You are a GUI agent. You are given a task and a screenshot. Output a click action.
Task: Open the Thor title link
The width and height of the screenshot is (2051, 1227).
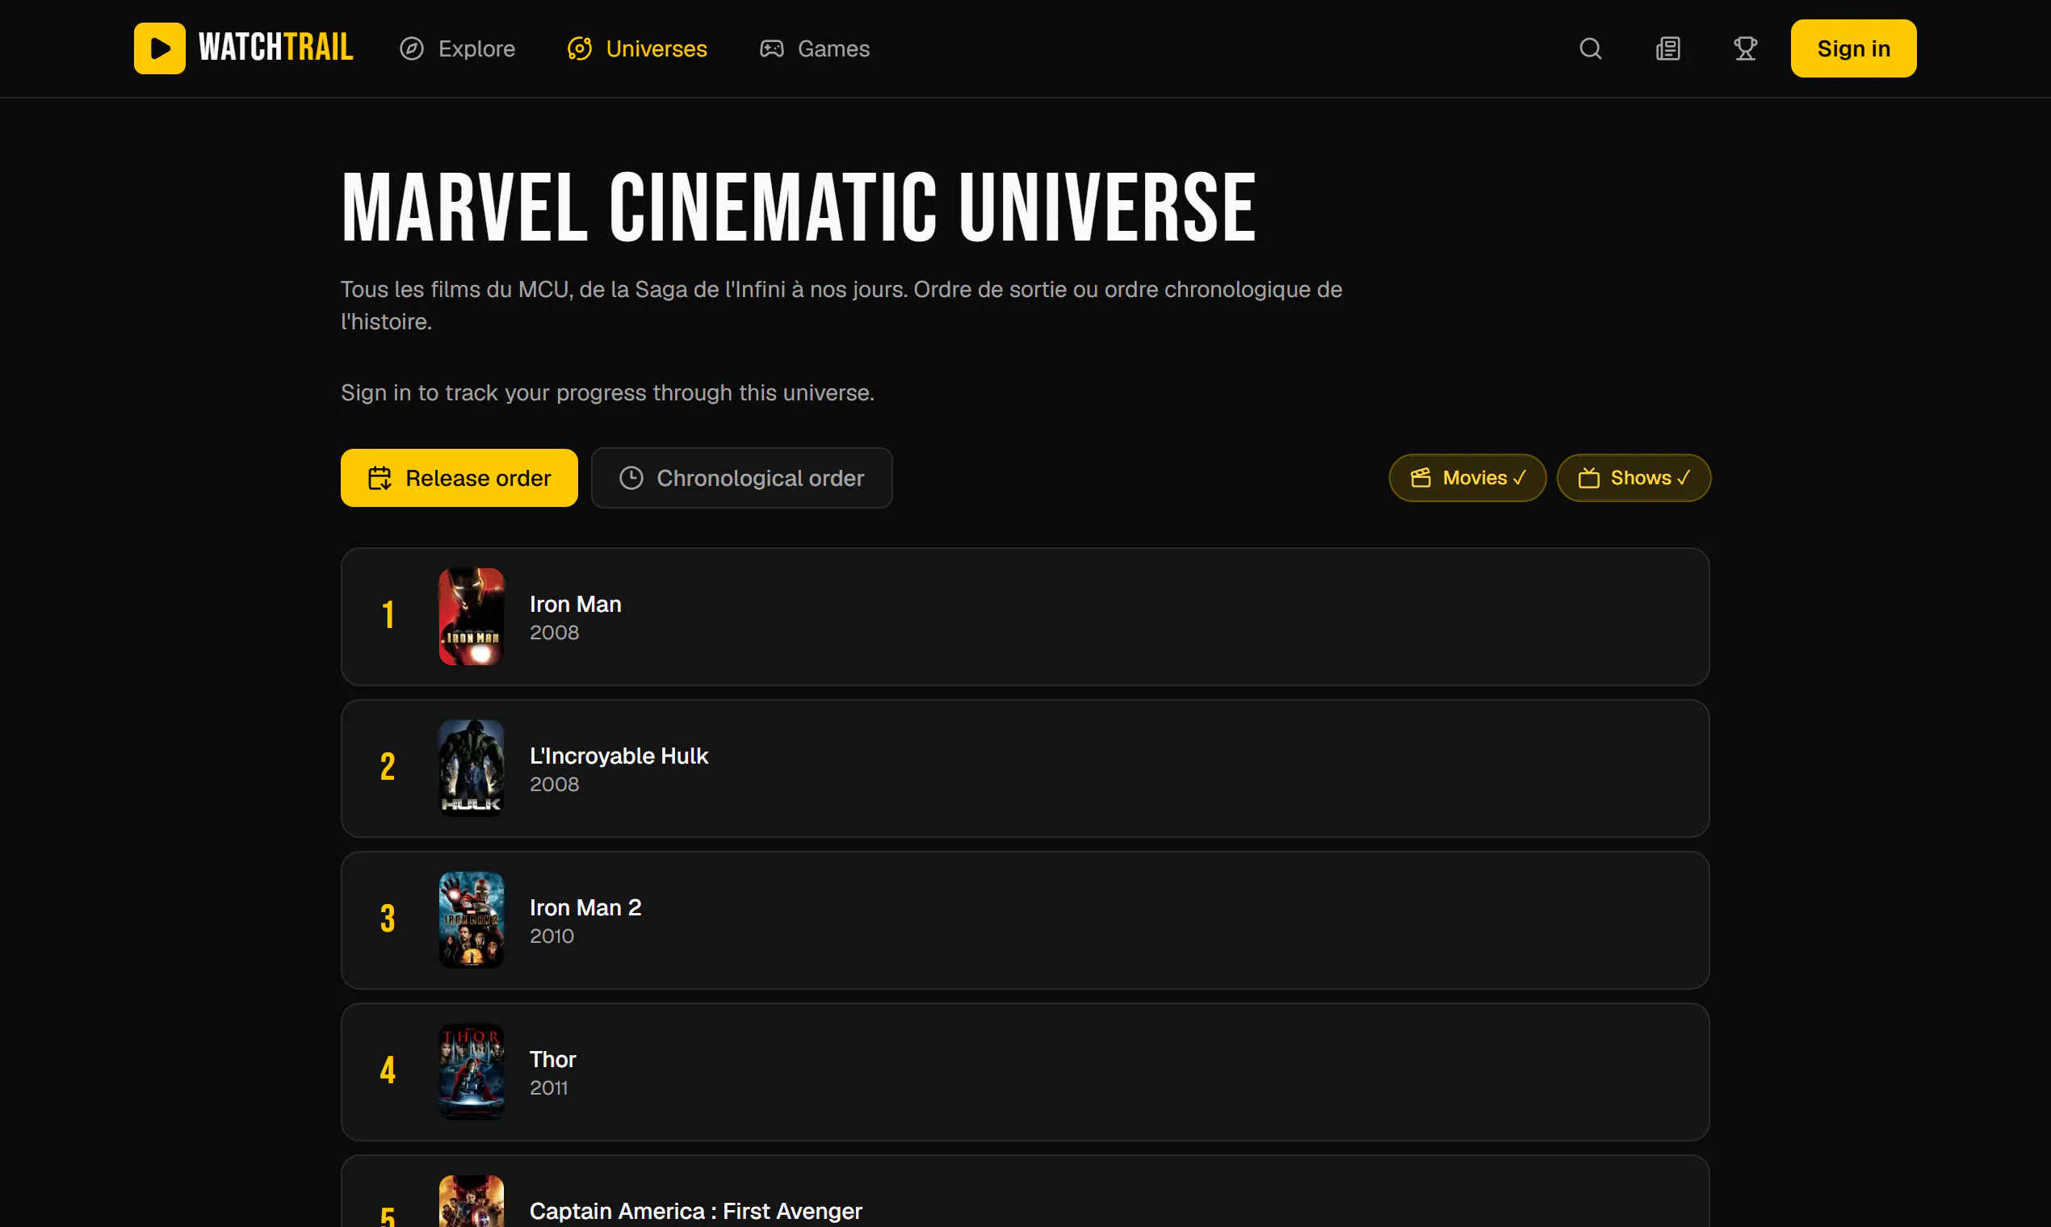point(552,1059)
